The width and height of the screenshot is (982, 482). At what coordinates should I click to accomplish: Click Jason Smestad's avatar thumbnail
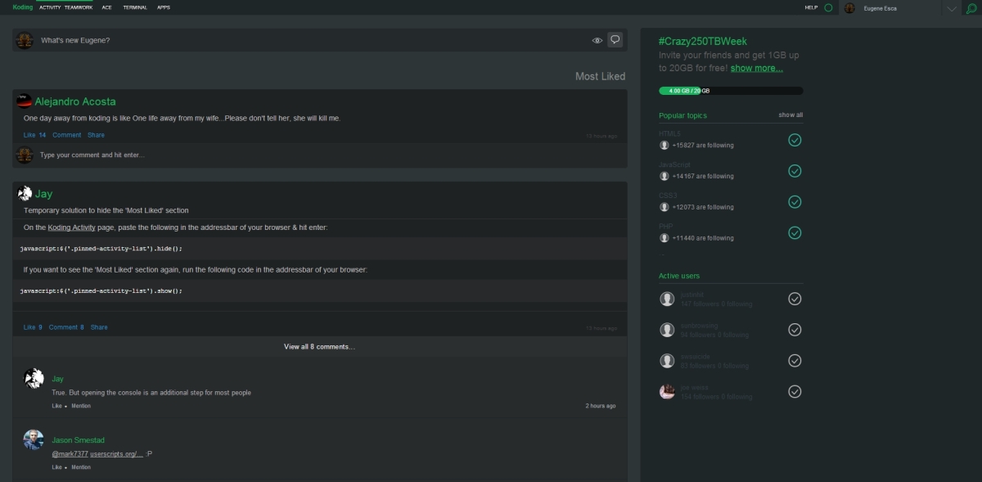(34, 439)
